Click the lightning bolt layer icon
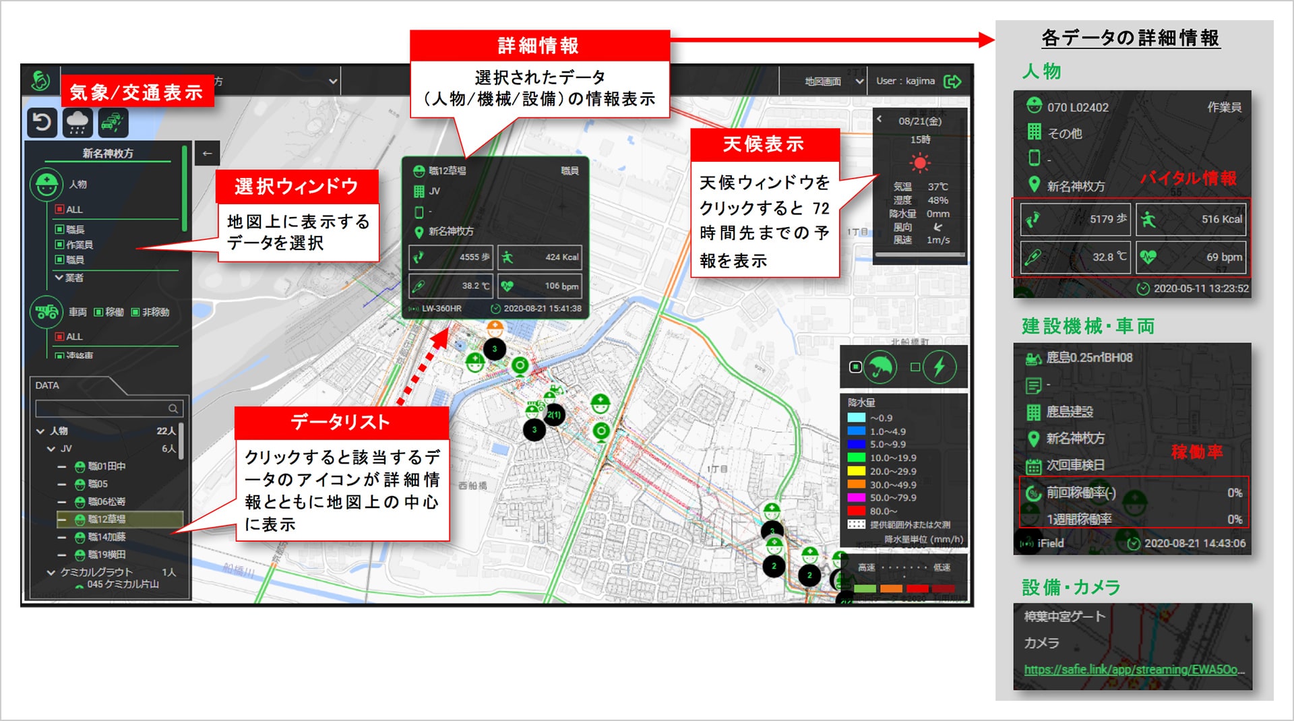1294x721 pixels. pos(939,367)
